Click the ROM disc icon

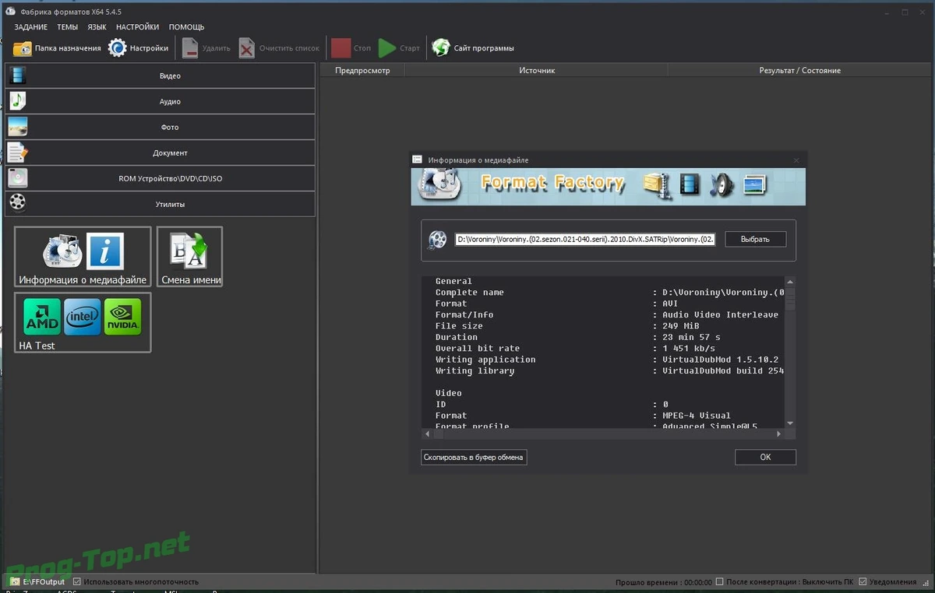point(18,178)
